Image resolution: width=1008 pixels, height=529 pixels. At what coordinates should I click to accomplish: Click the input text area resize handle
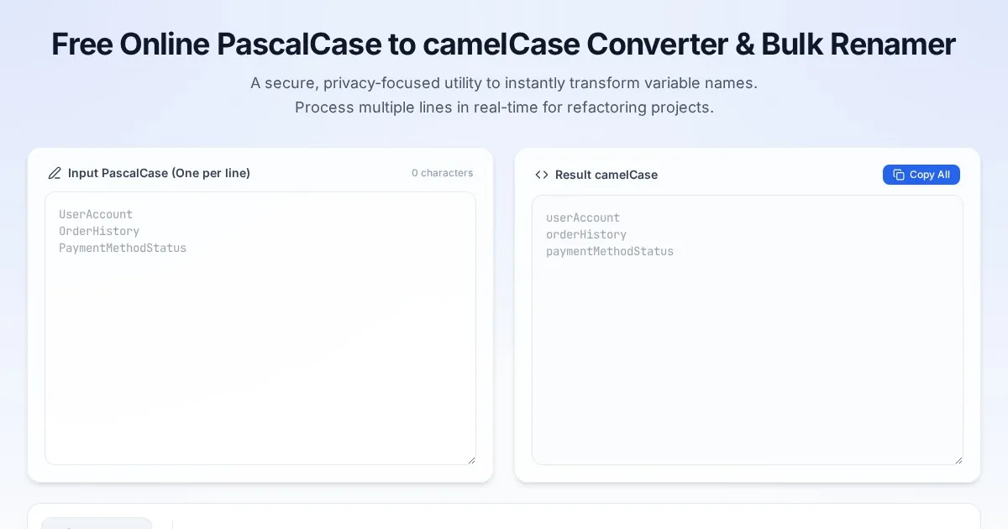tap(471, 459)
